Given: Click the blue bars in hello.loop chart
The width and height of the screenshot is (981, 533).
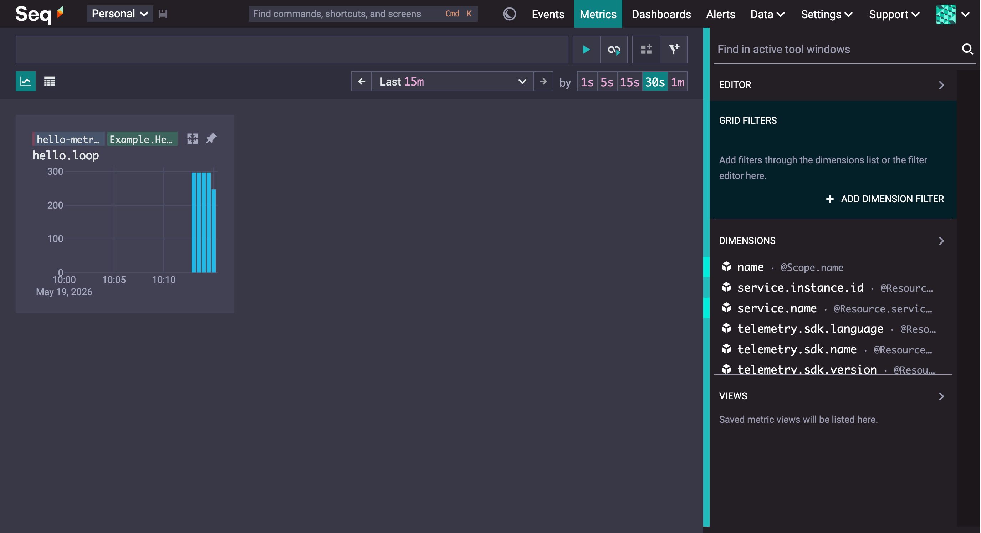Looking at the screenshot, I should 204,223.
